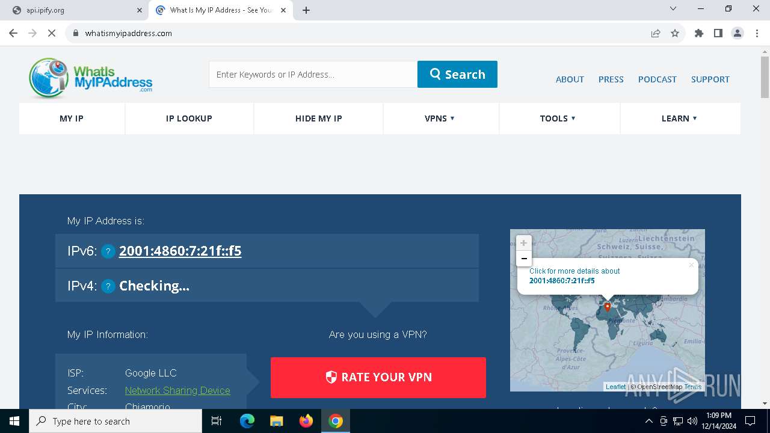
Task: Stop loading the page with the X button
Action: click(x=52, y=33)
